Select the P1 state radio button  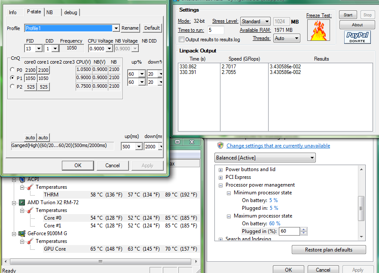click(x=12, y=78)
